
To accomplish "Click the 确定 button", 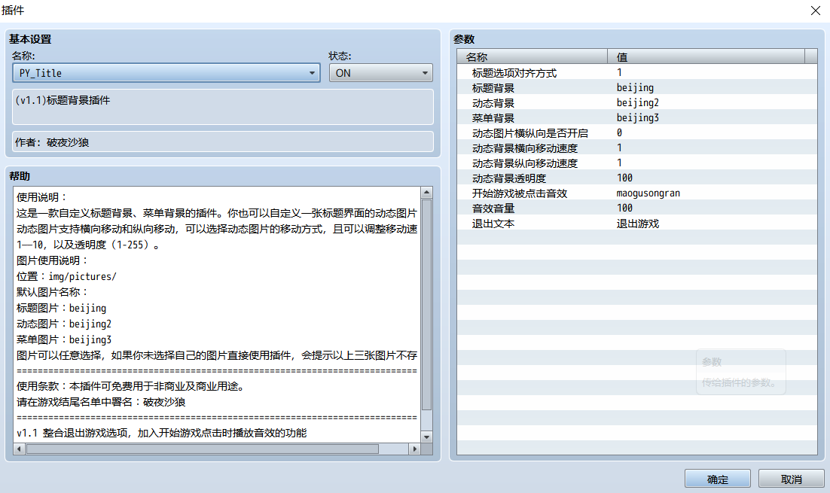I will pyautogui.click(x=717, y=479).
